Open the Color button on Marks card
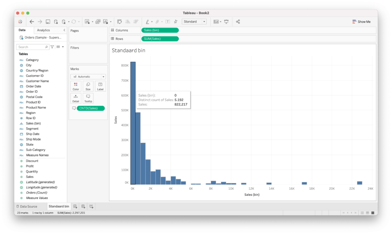The width and height of the screenshot is (392, 234). 76,86
